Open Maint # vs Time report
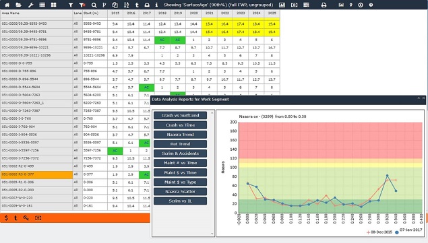Viewport: 428px width, 243px height. [180, 163]
